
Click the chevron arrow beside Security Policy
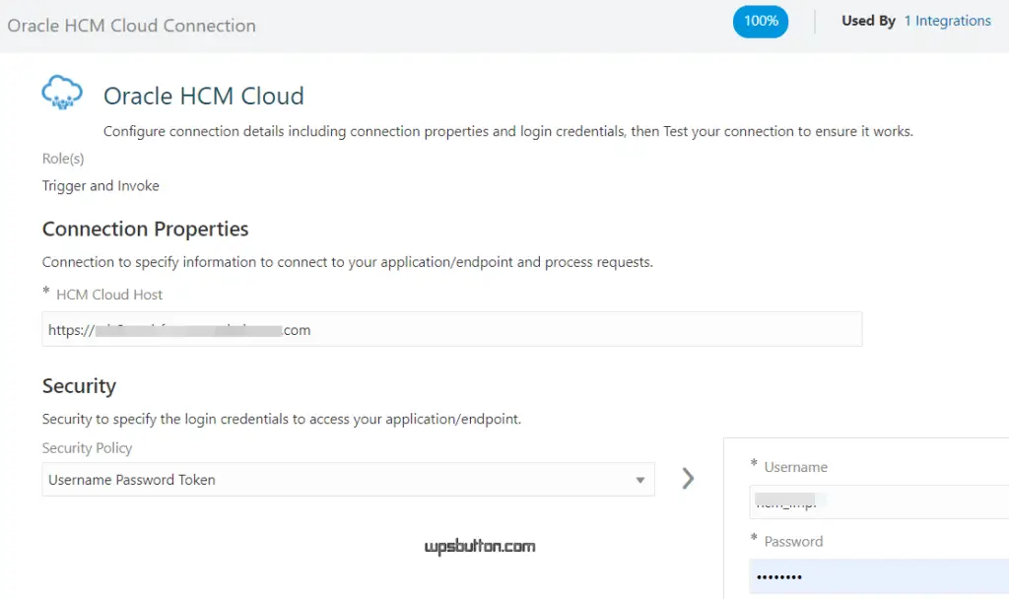click(x=688, y=478)
